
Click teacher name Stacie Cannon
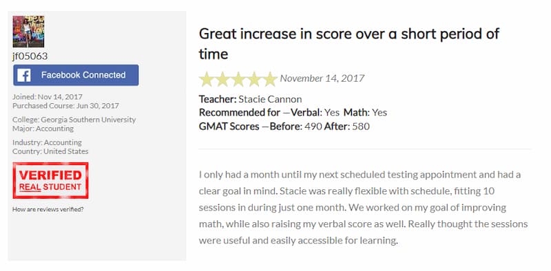270,99
